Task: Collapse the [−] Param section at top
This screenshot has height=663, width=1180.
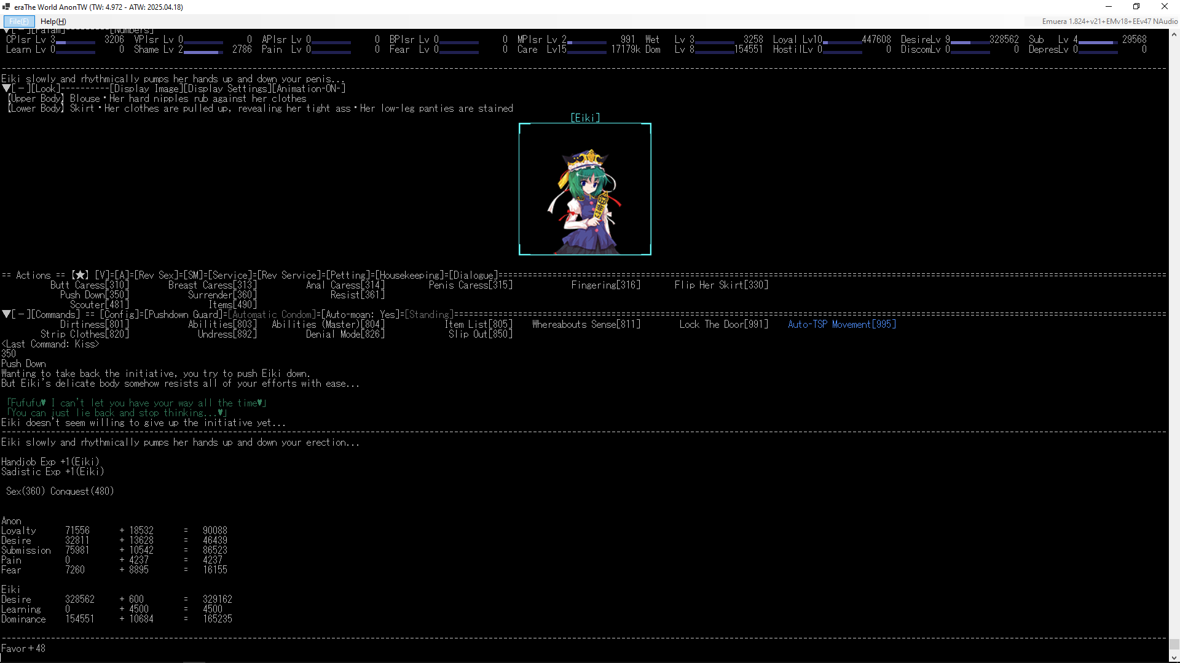Action: [x=20, y=30]
